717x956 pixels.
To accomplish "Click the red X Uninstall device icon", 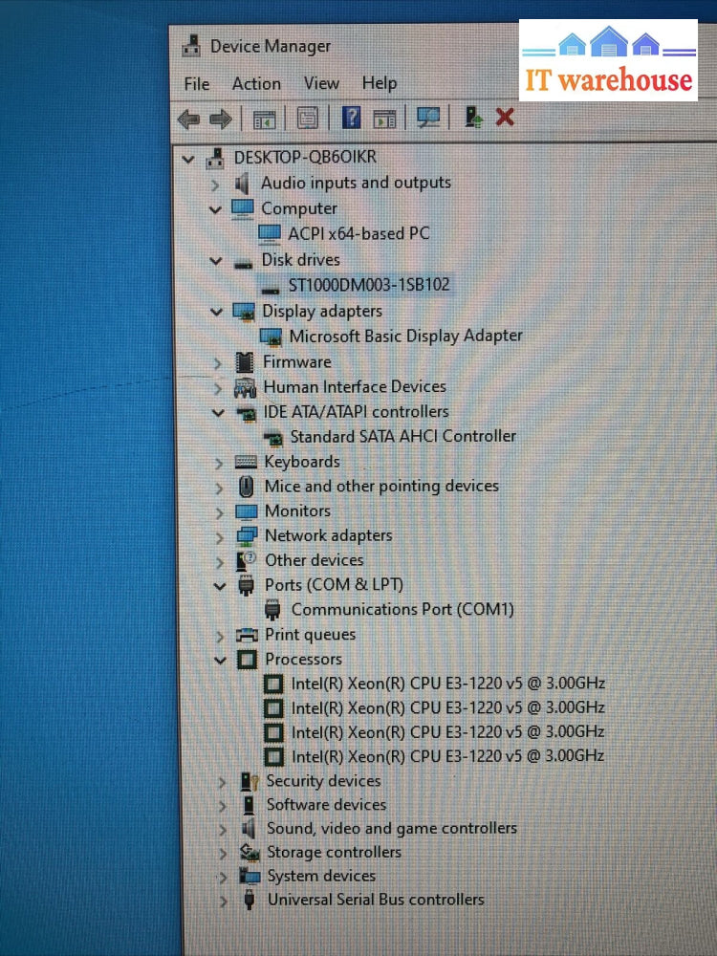I will pyautogui.click(x=505, y=118).
